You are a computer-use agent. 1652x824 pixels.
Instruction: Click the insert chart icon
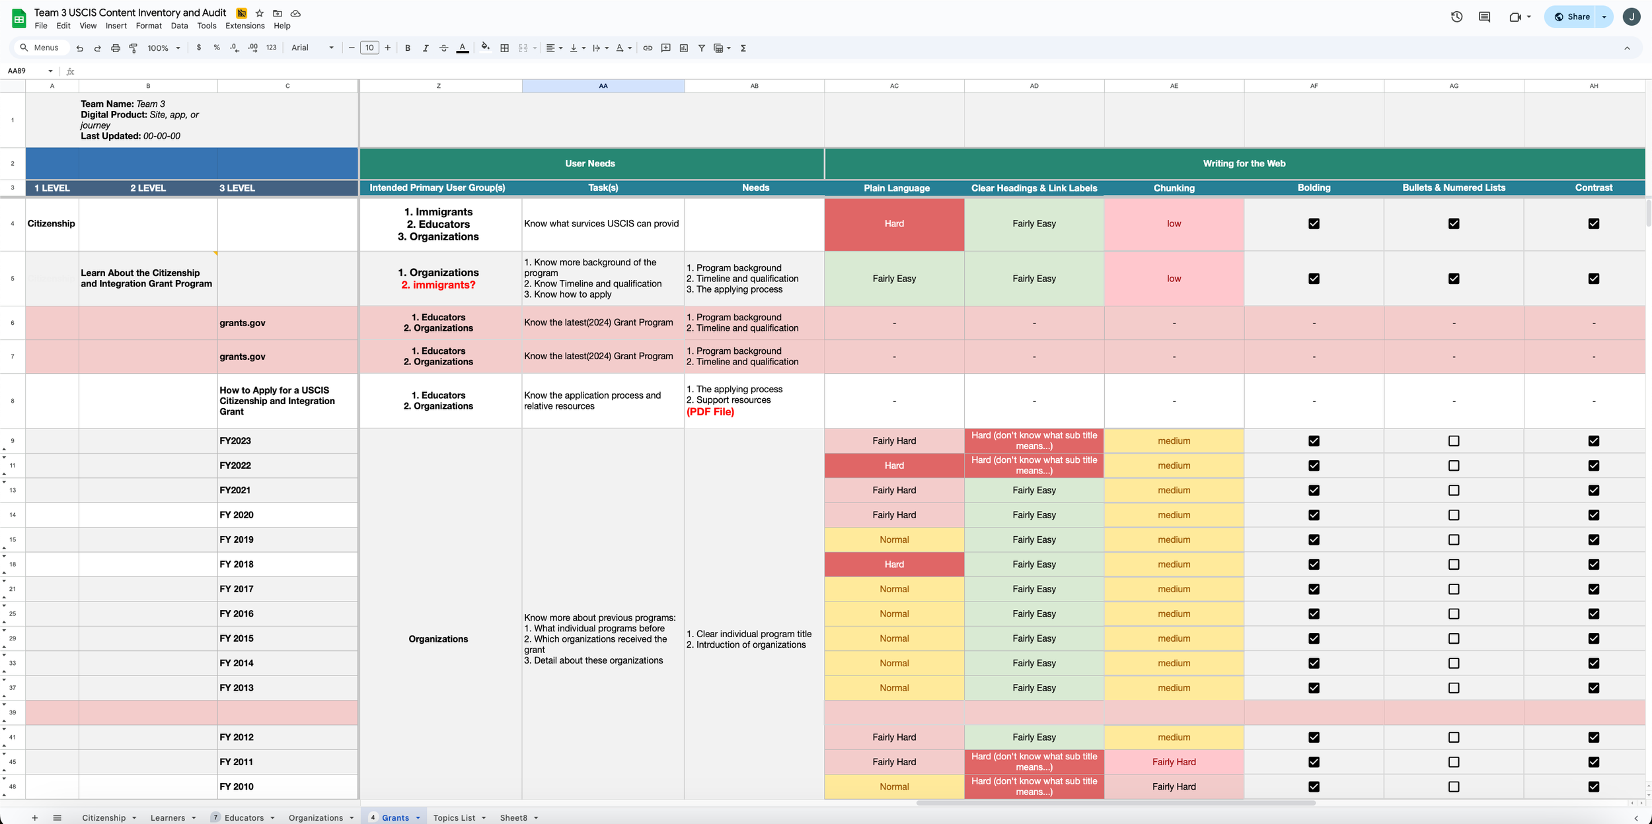coord(683,48)
